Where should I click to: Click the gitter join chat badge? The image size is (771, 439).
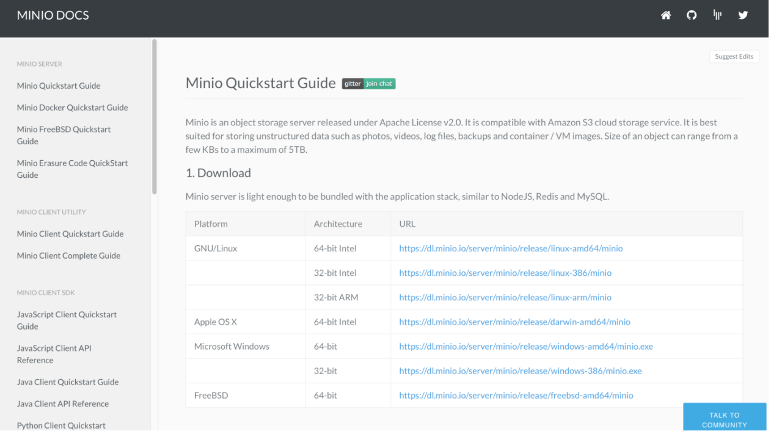coord(368,83)
